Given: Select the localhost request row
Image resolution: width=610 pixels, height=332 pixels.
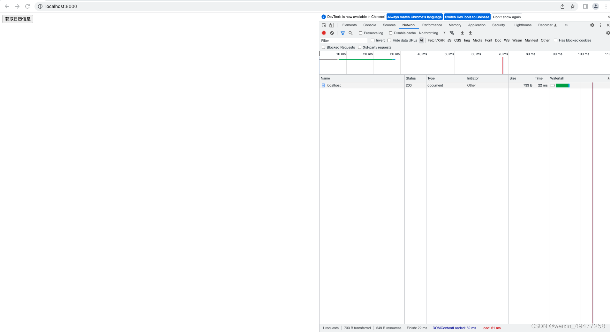Looking at the screenshot, I should coord(464,85).
